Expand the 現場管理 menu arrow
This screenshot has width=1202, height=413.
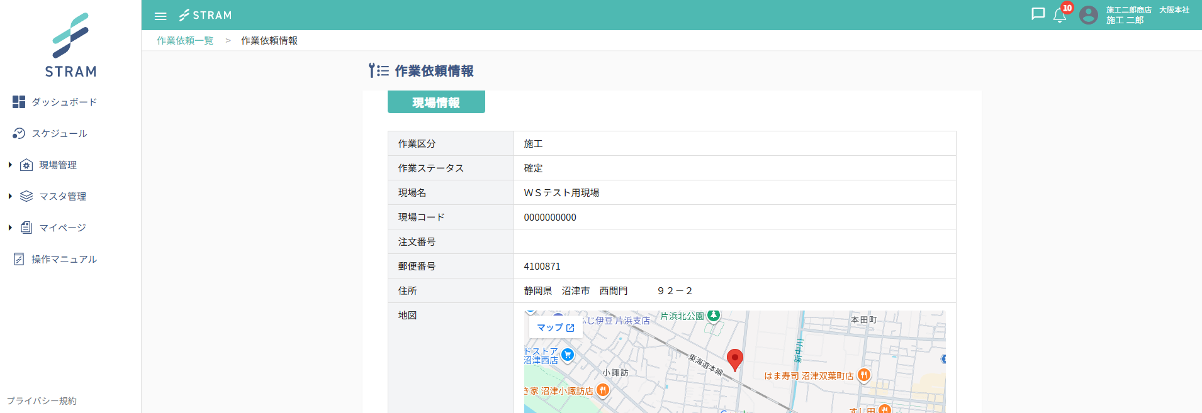pyautogui.click(x=10, y=165)
